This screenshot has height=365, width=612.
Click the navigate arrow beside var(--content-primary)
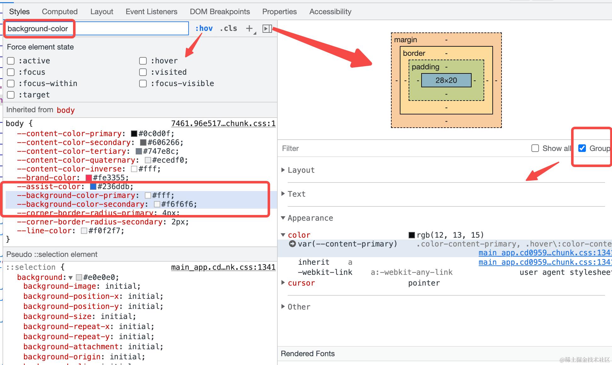tap(292, 244)
